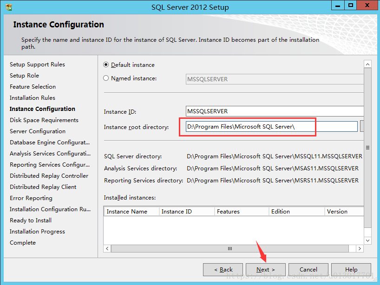380x285 pixels.
Task: Click the Reporting Services directory path value
Action: point(273,181)
